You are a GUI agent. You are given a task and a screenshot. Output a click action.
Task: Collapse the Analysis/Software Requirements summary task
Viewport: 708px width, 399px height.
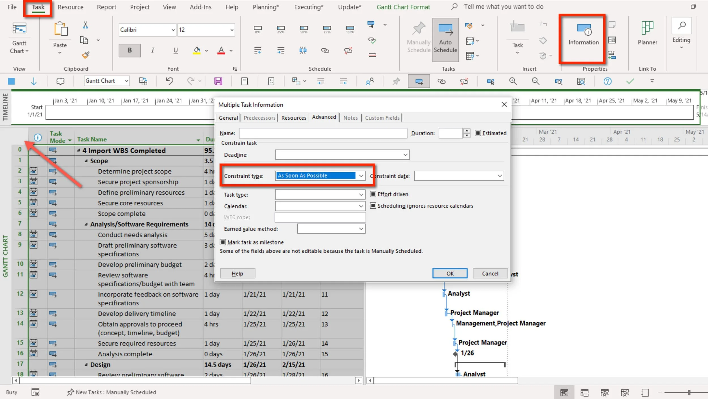tap(86, 224)
